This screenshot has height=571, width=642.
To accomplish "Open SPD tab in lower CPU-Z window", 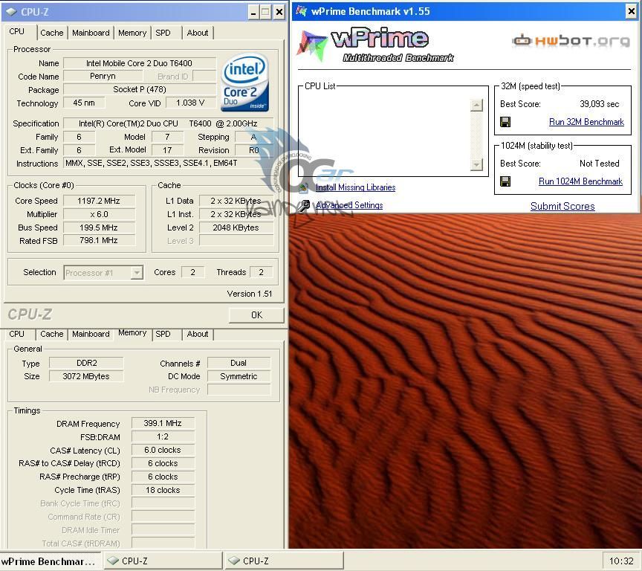I will (163, 335).
